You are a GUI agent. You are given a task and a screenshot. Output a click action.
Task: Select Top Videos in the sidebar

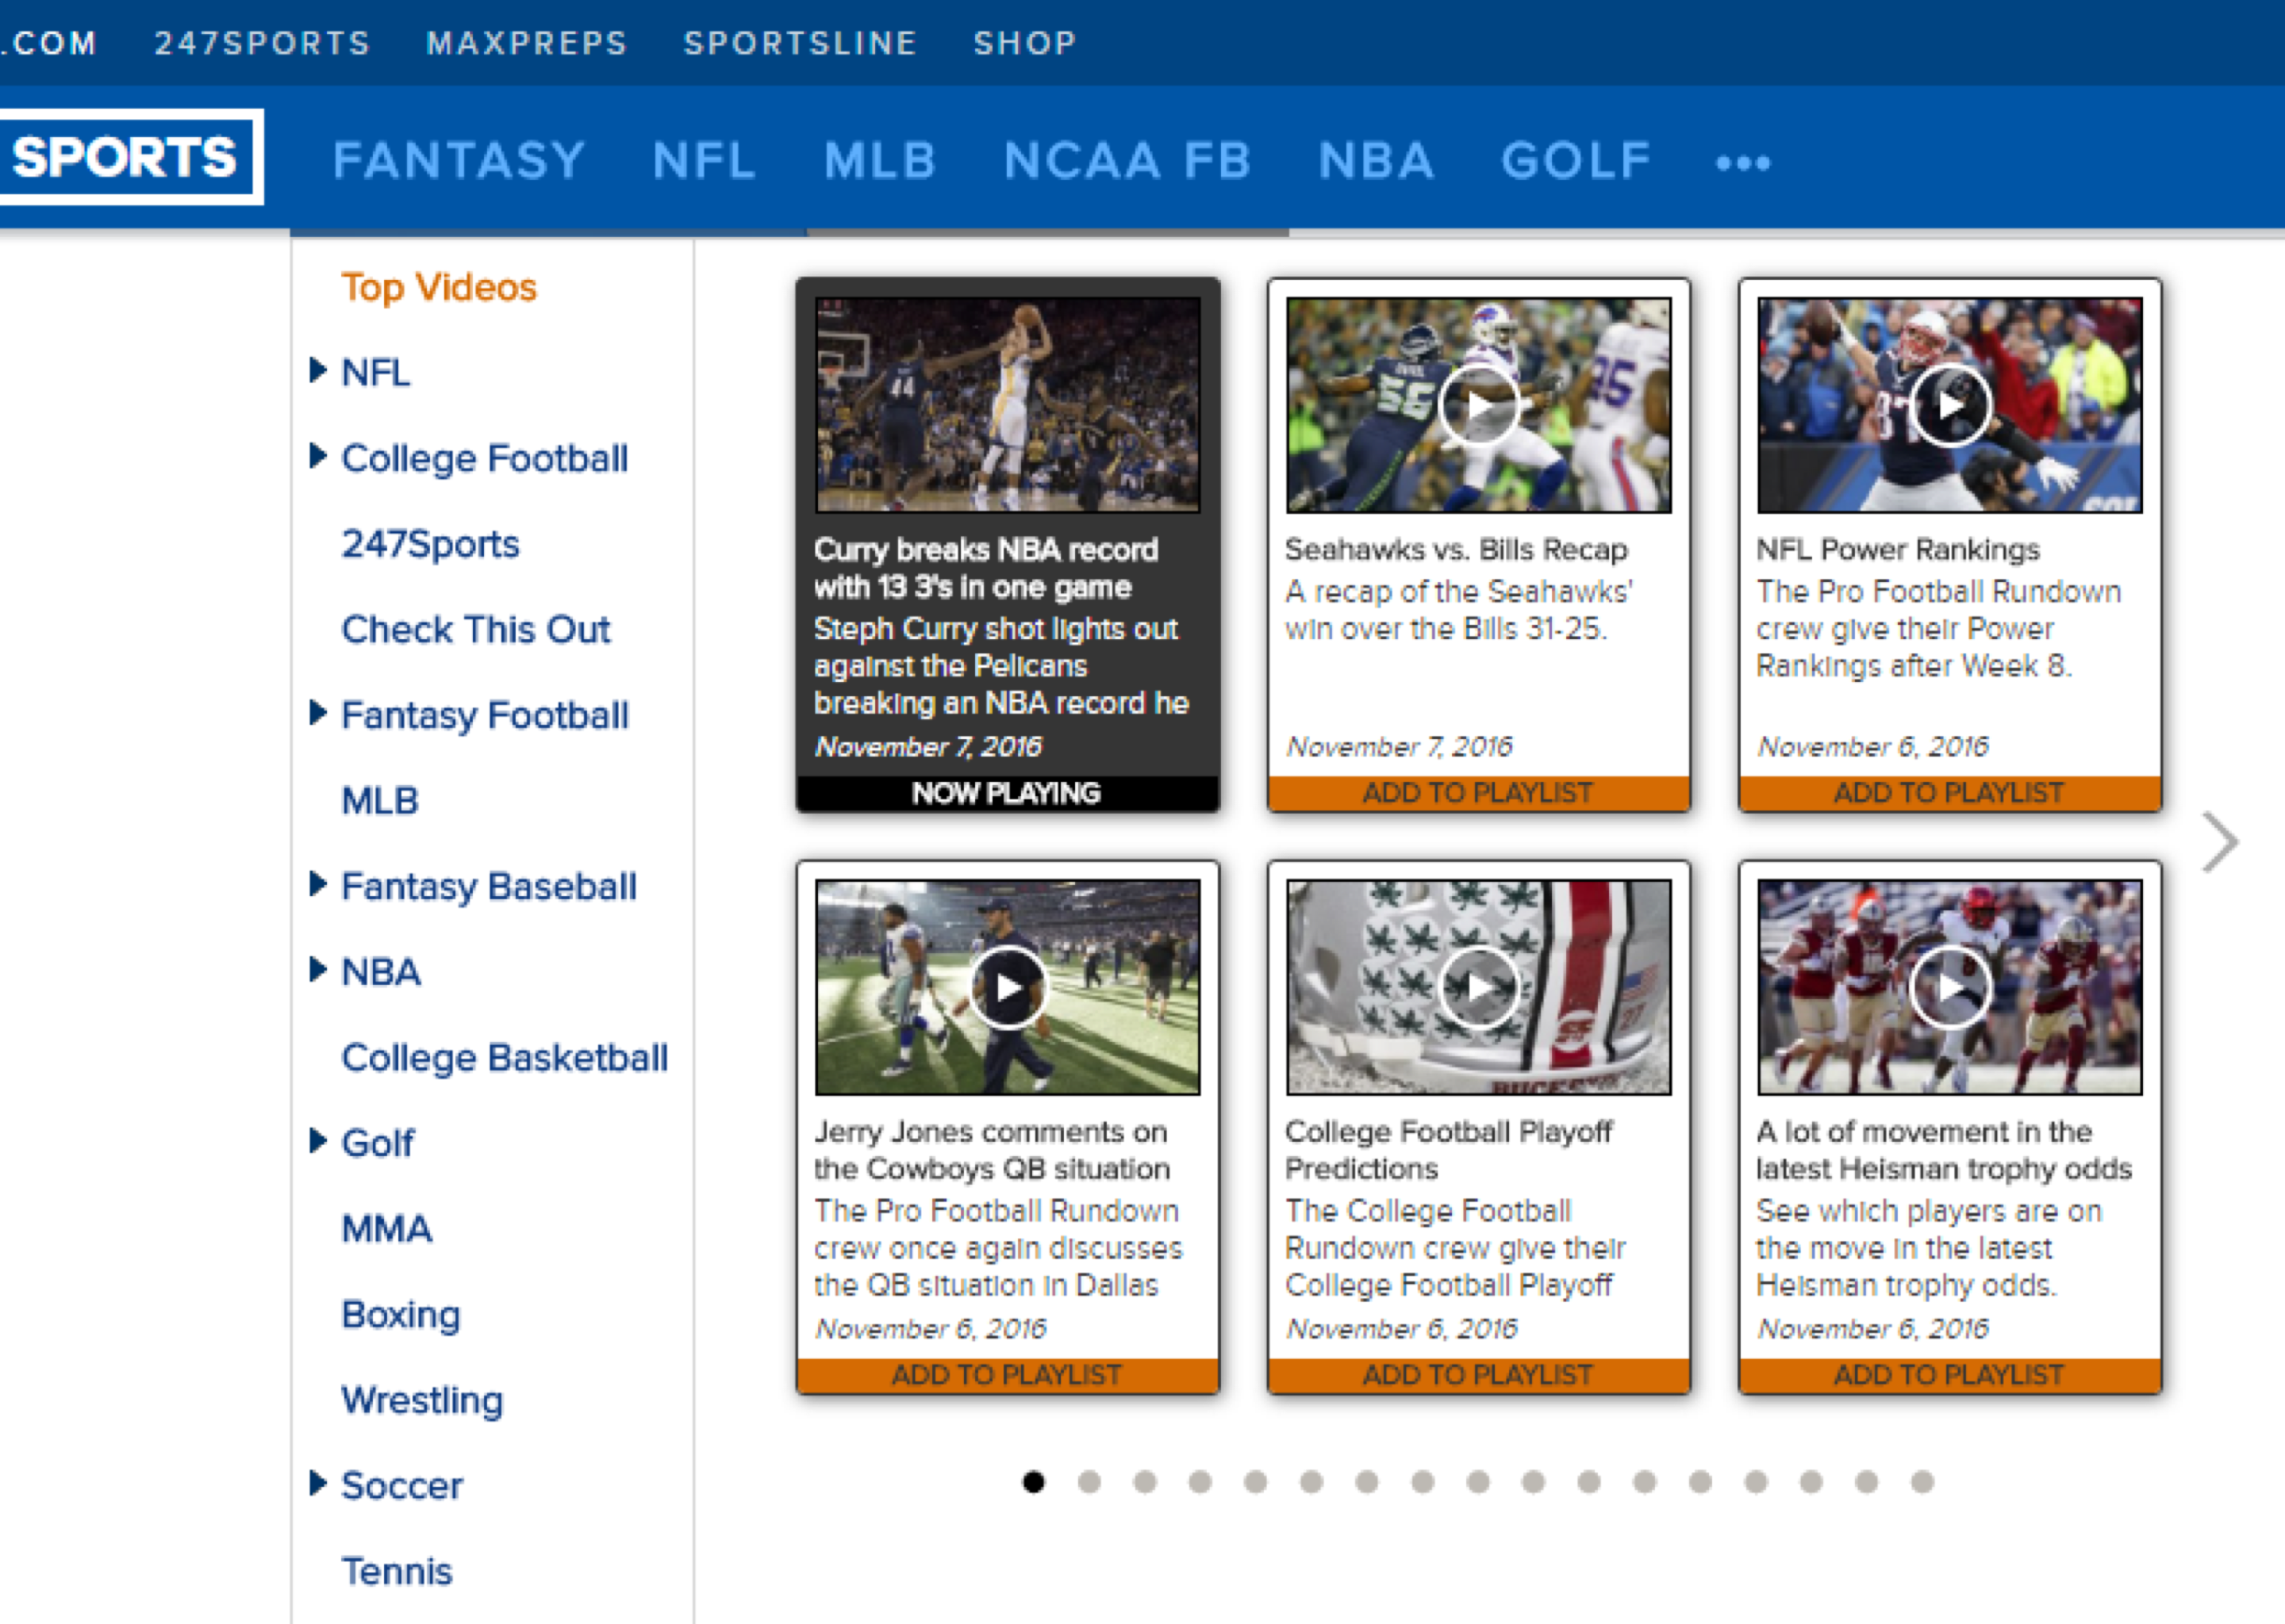coord(440,288)
